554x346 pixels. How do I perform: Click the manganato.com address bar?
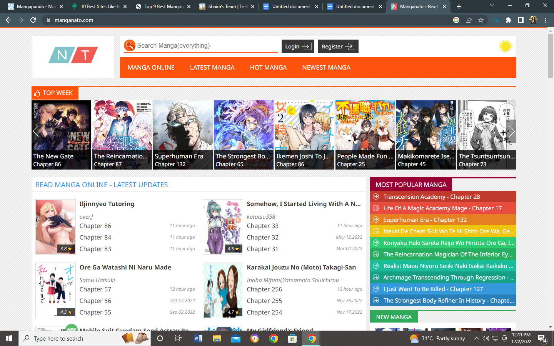246,20
